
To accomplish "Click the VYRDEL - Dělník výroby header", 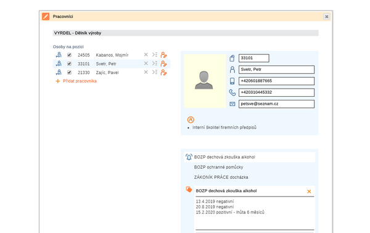I will 186,33.
